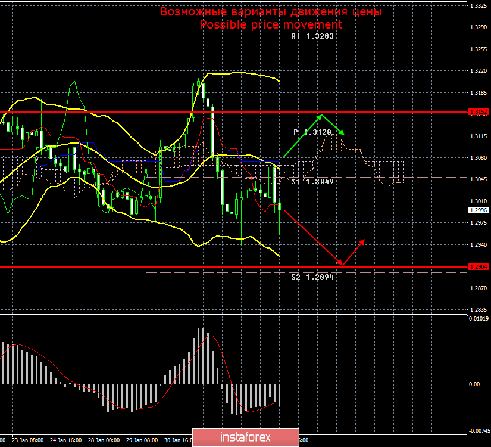491x447 pixels.
Task: Click the Russian chart title text
Action: pos(271,12)
